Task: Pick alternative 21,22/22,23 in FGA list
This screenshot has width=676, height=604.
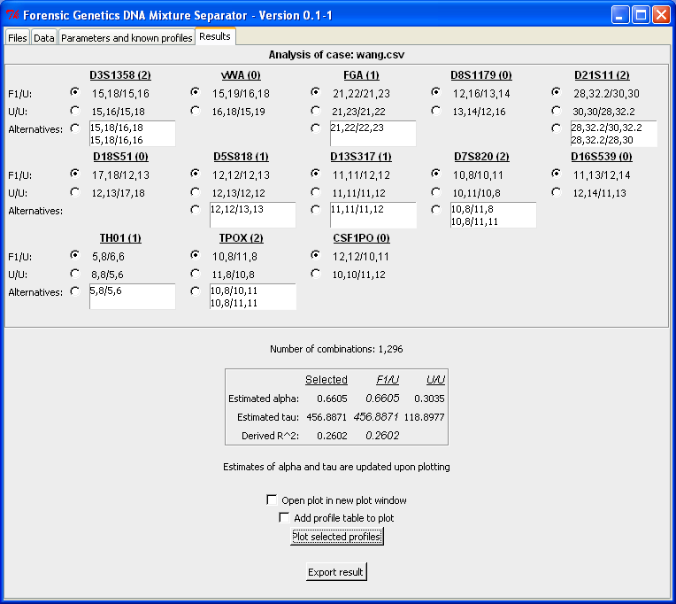Action: (357, 128)
